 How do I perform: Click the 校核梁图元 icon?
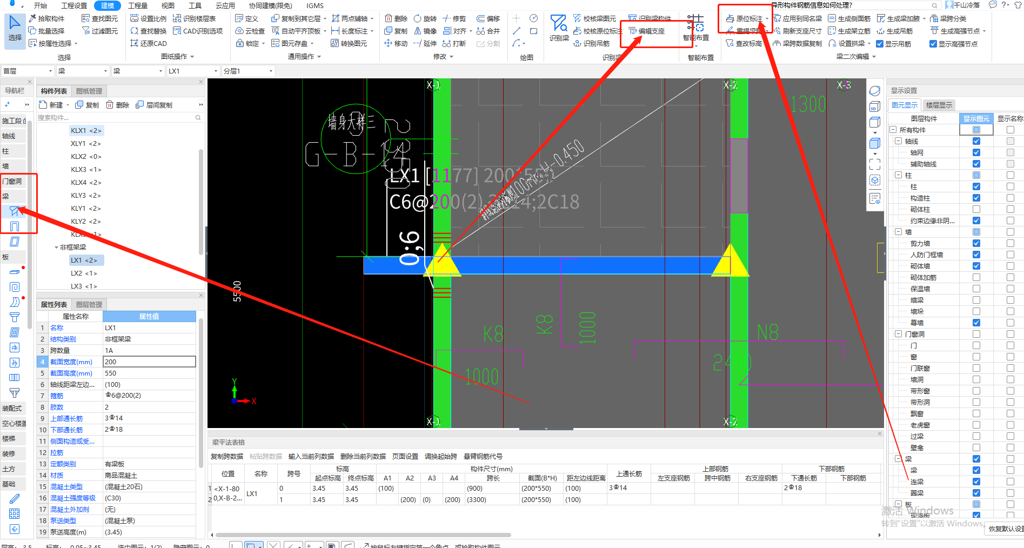pos(578,18)
